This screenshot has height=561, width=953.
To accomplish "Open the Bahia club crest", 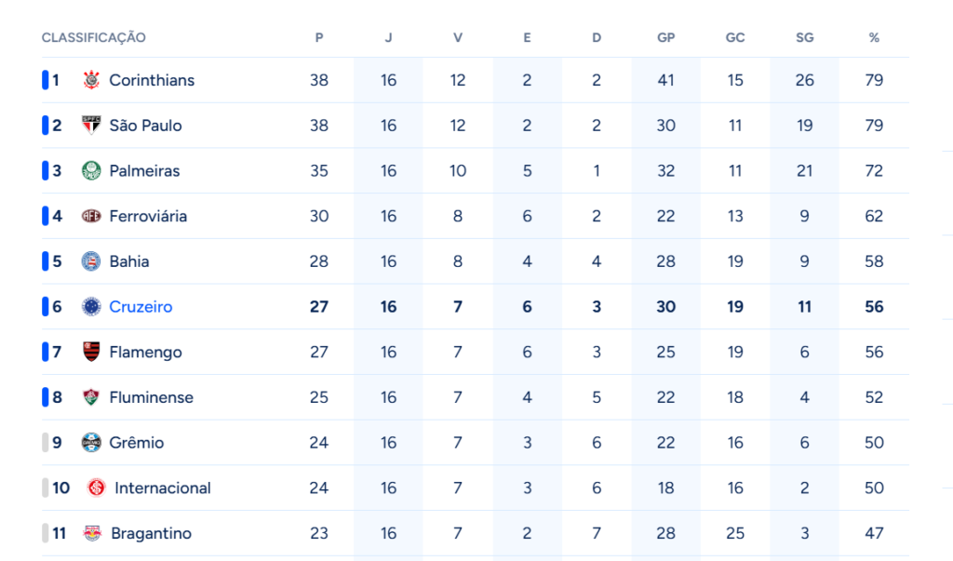I will (91, 261).
